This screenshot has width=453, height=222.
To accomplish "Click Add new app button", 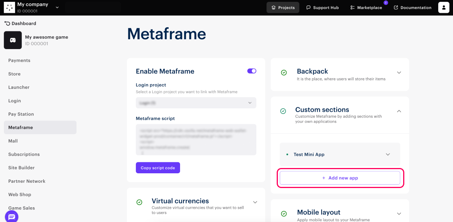I will 340,178.
